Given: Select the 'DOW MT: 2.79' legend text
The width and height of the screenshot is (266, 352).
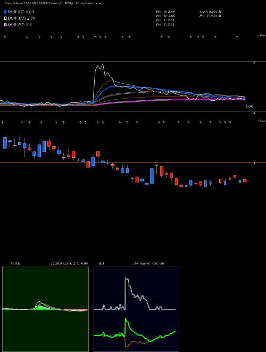Looking at the screenshot, I should pos(21,18).
